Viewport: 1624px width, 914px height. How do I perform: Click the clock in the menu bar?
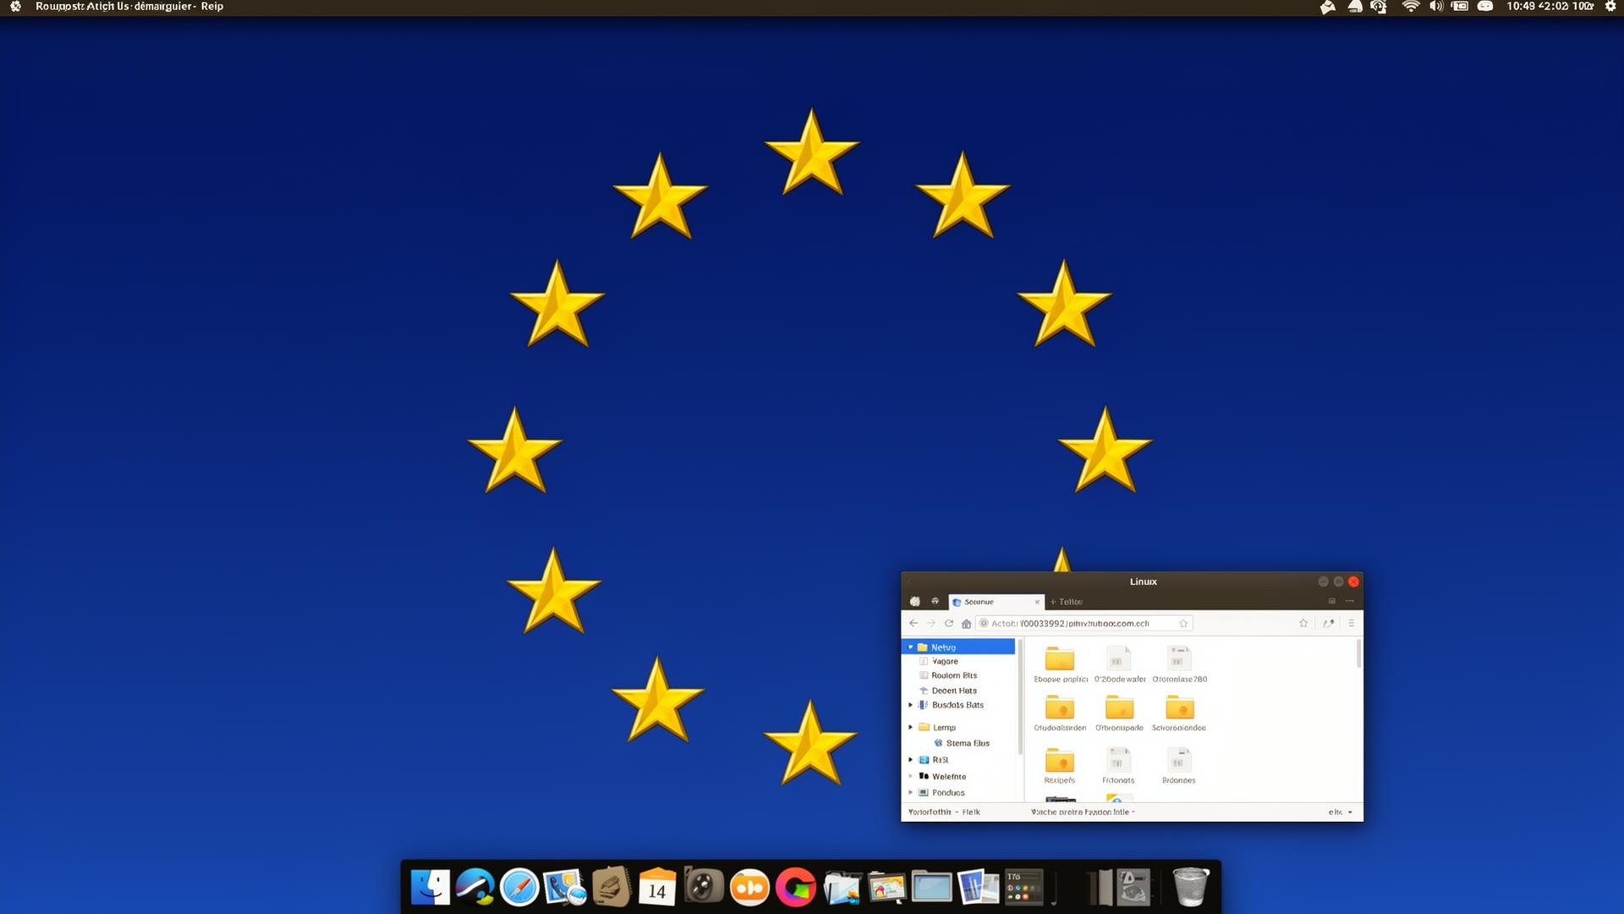pyautogui.click(x=1550, y=6)
